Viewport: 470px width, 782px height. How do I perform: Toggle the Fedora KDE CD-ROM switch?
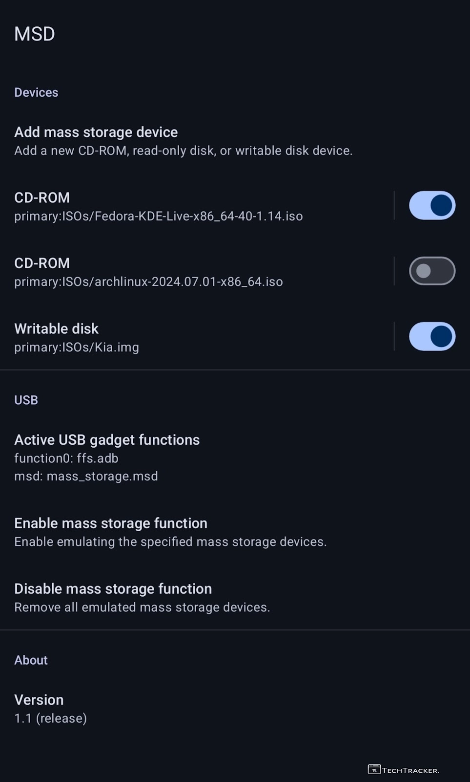click(432, 205)
